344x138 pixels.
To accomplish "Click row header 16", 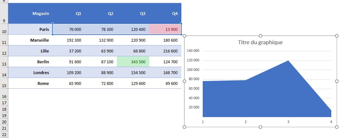I will [4, 94].
